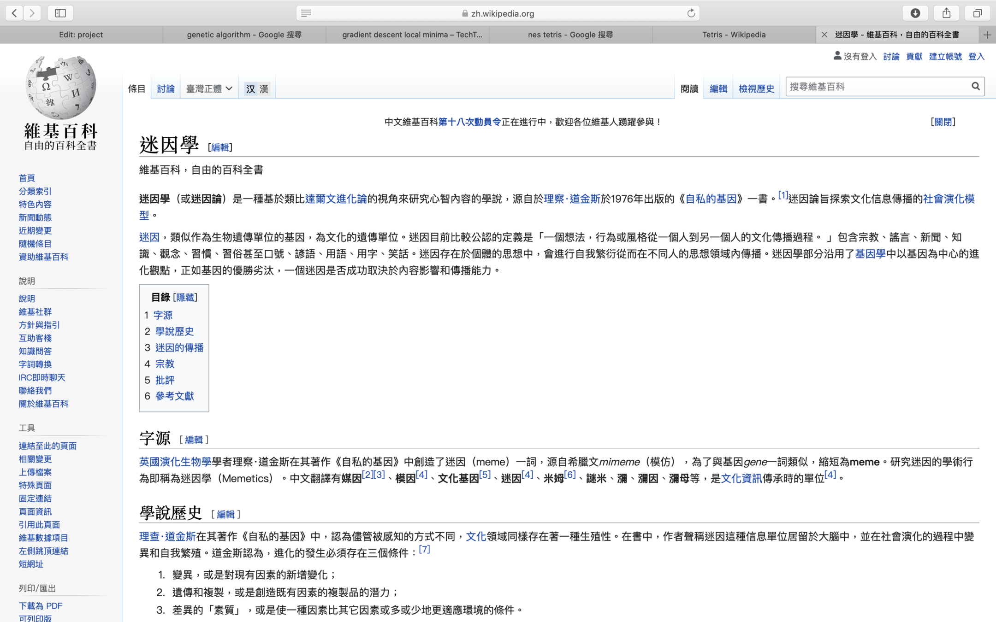The height and width of the screenshot is (622, 996).
Task: Switch to the Tetris - Wikipedia tab
Action: coord(734,35)
